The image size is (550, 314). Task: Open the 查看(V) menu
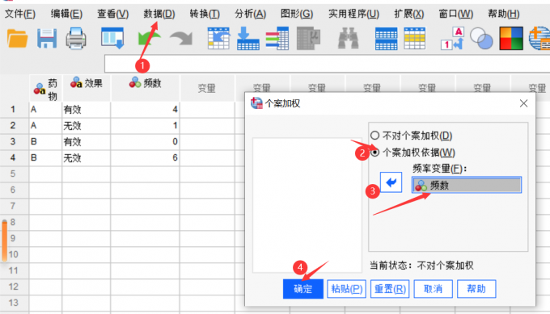coord(112,14)
